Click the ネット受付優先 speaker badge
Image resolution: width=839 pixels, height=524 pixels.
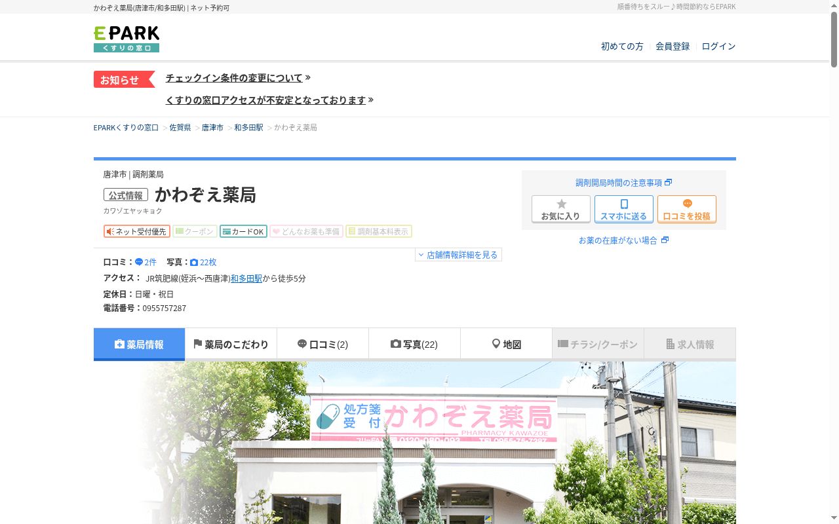pos(137,231)
